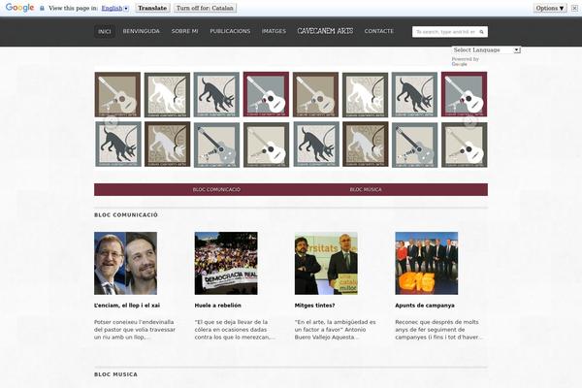Click the Translate button

pos(152,8)
